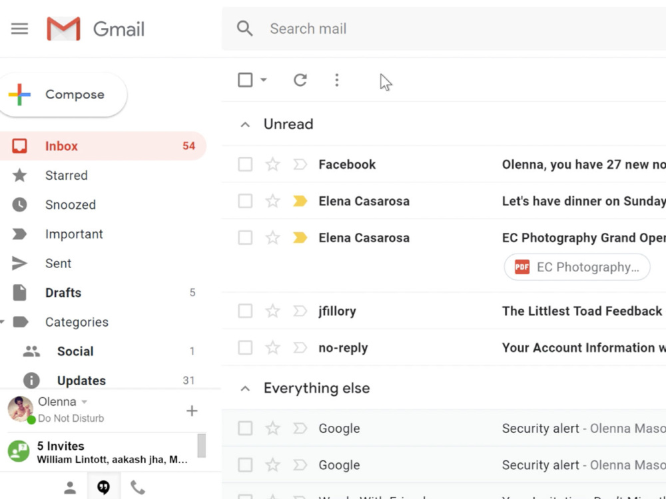Open the EC Photography PDF attachment

point(577,267)
